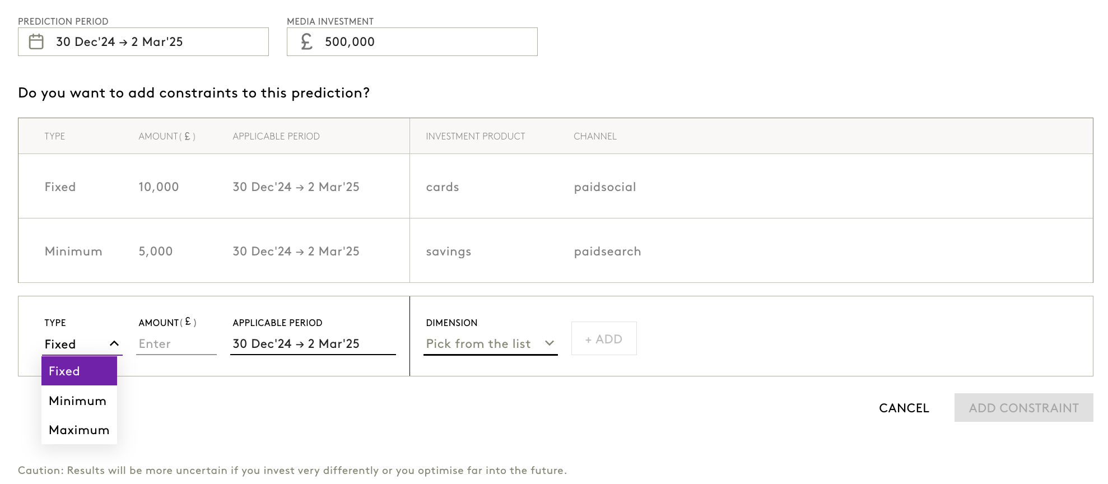
Task: Pick Maximum from the type list
Action: click(x=79, y=430)
